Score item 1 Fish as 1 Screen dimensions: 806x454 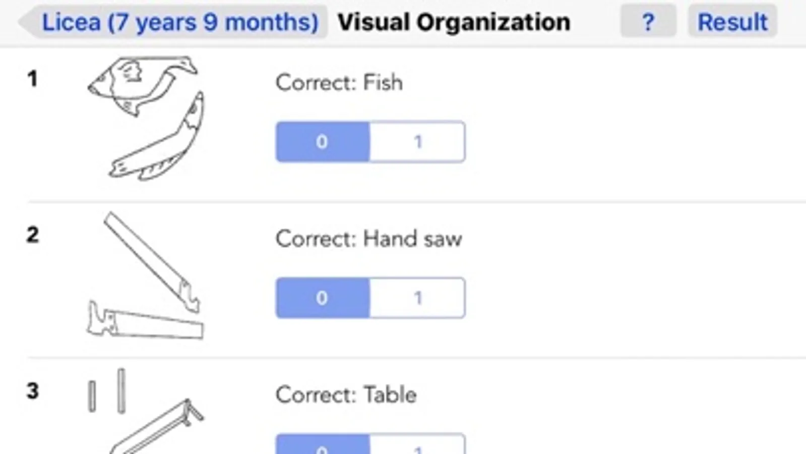point(417,142)
